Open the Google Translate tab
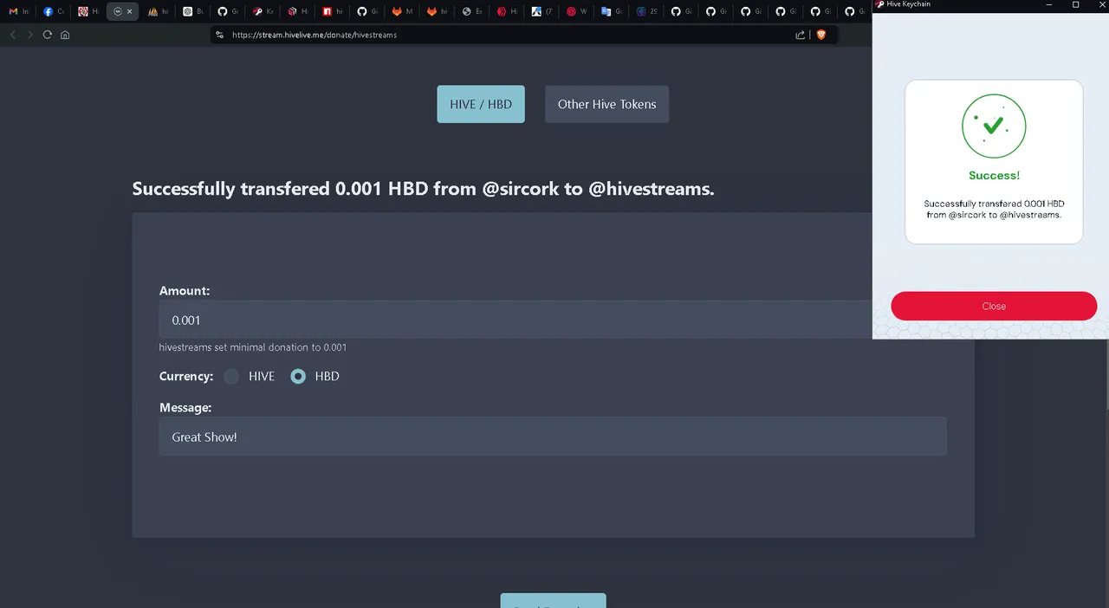This screenshot has height=608, width=1109. point(612,11)
